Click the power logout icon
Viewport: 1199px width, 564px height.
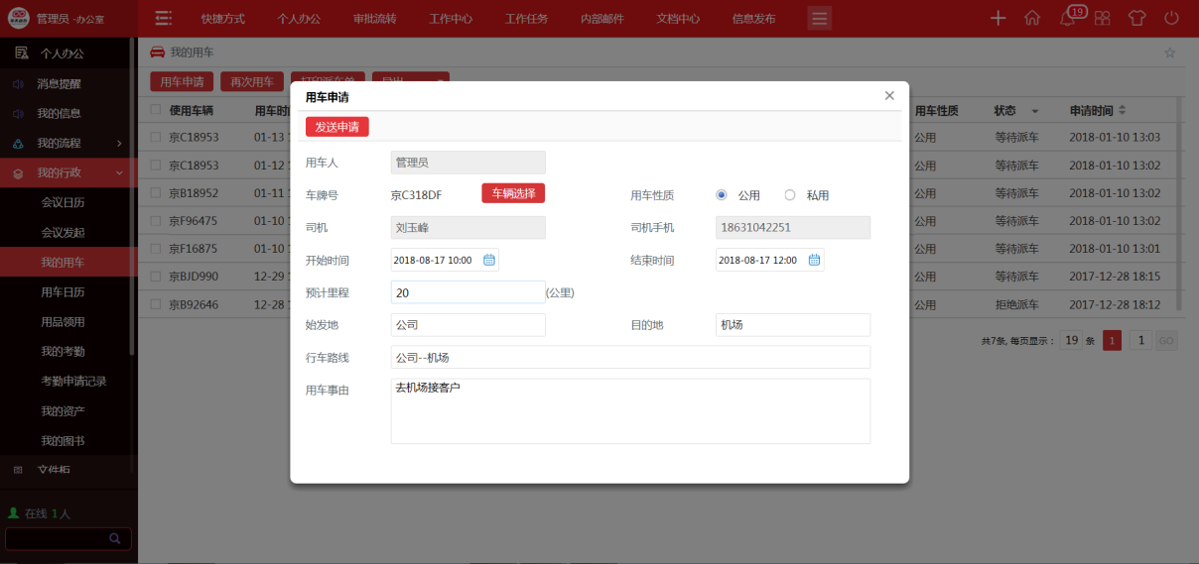1171,18
